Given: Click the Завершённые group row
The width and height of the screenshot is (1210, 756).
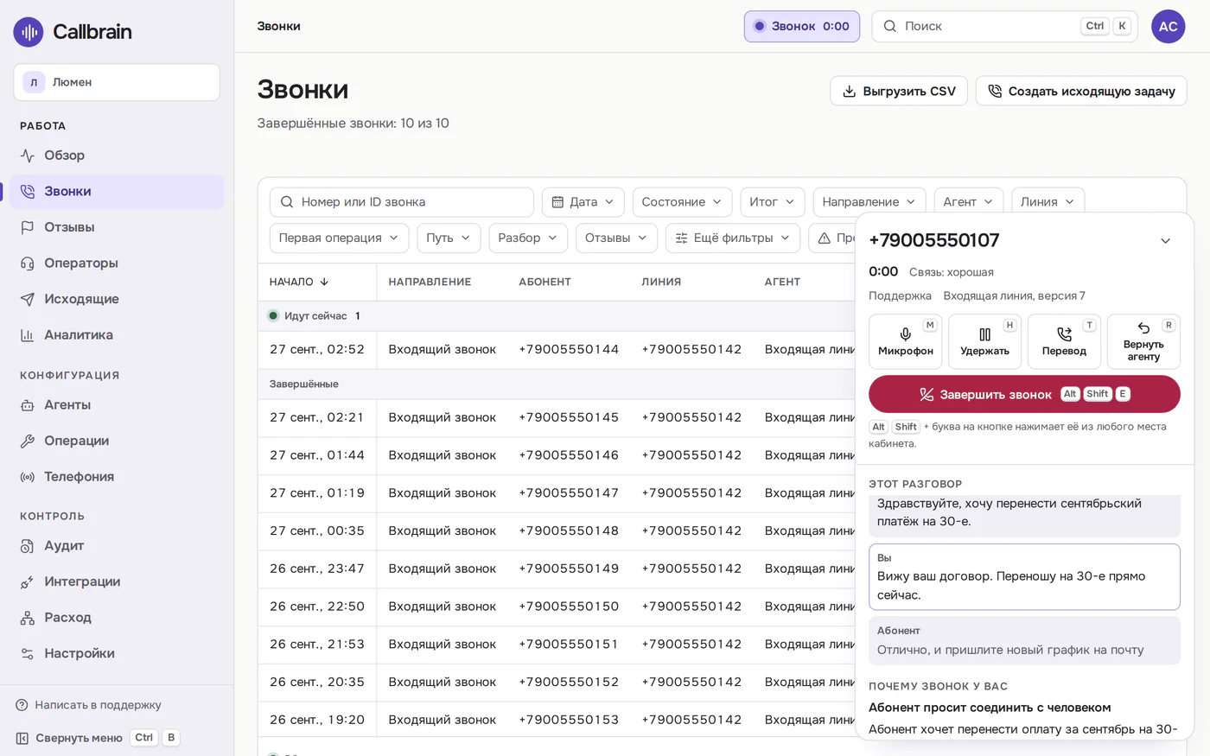Looking at the screenshot, I should [x=557, y=384].
